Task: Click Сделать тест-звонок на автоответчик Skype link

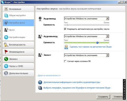Action: 91,47
